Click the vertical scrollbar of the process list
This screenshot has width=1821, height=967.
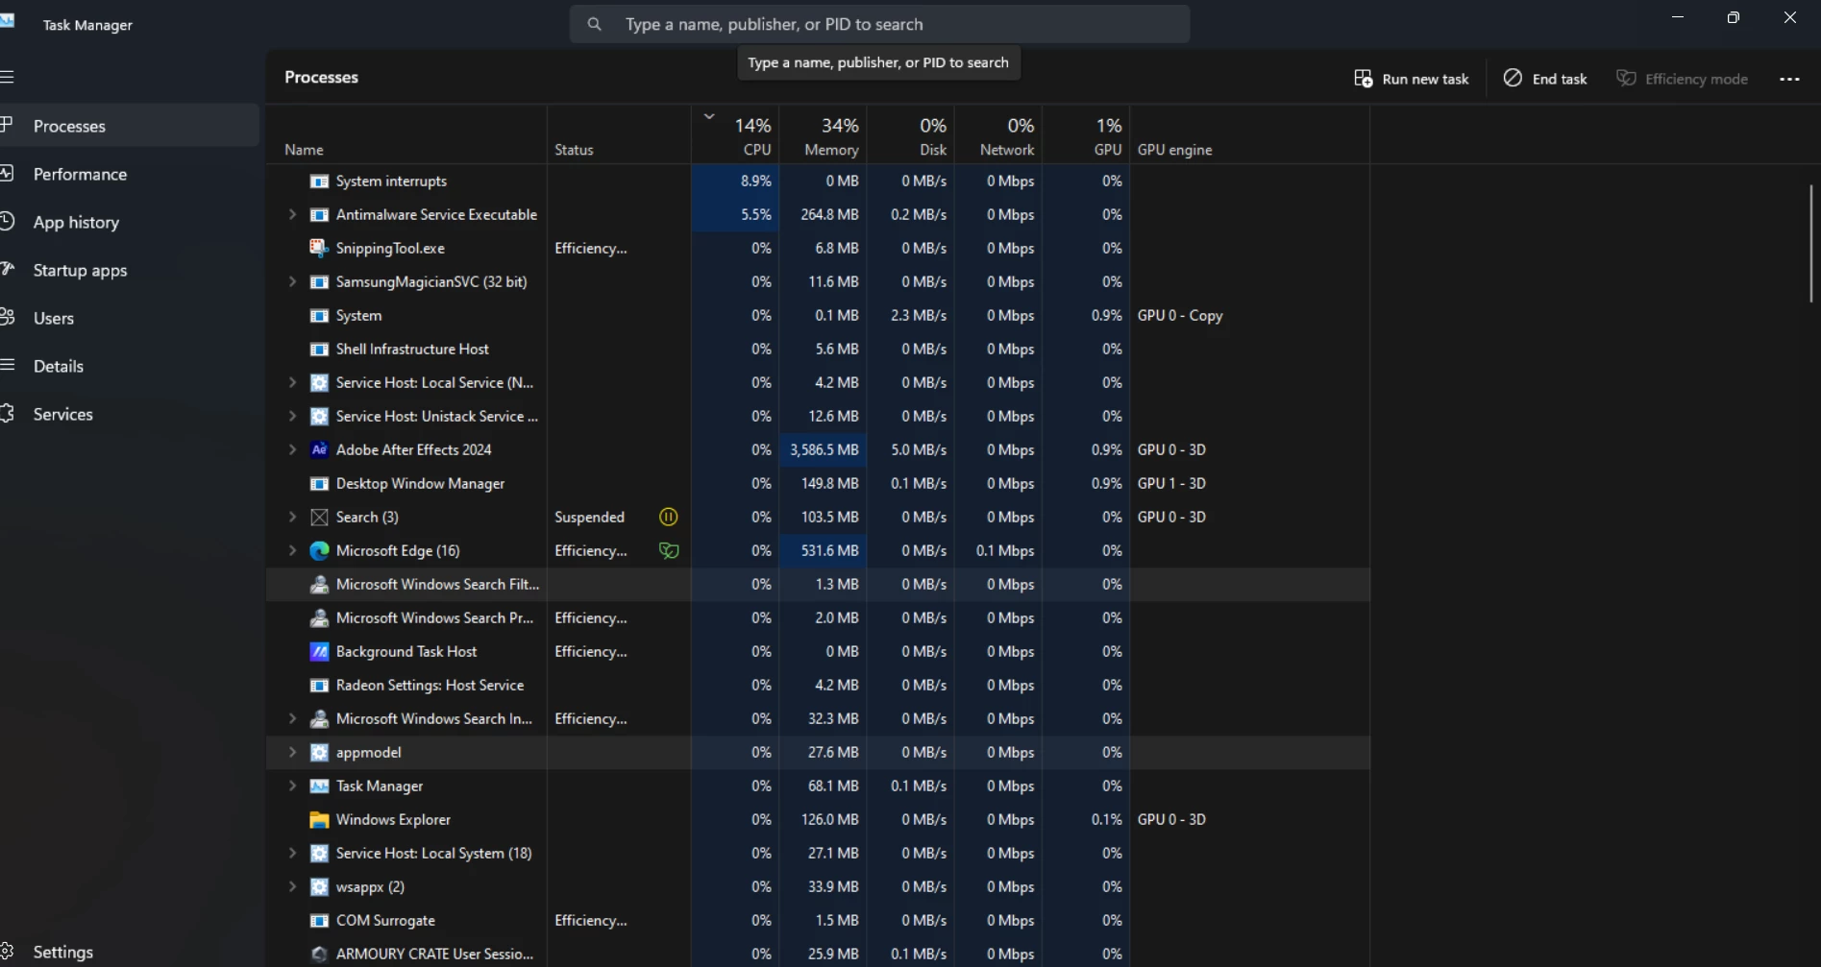[x=1811, y=243]
